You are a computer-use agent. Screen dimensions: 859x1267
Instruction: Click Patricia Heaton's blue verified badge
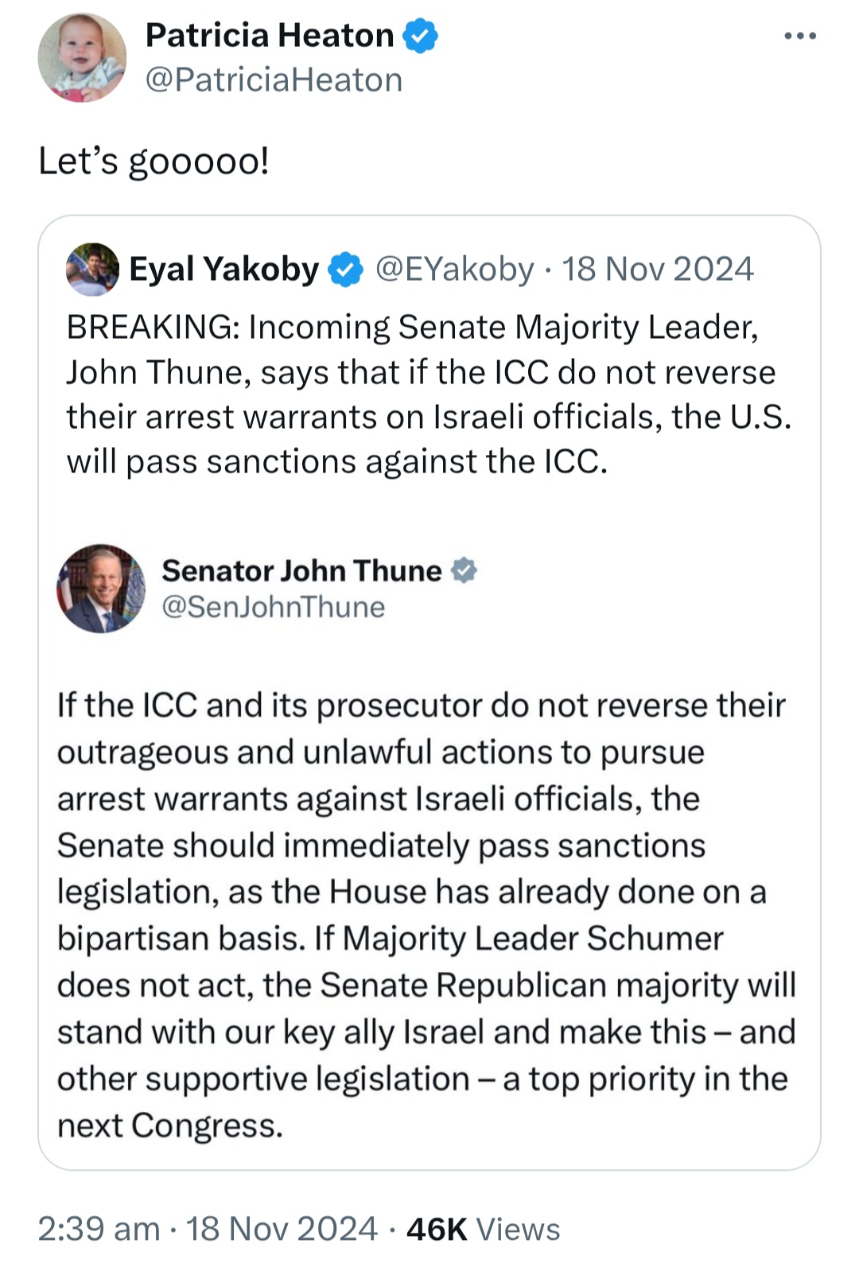(x=421, y=37)
